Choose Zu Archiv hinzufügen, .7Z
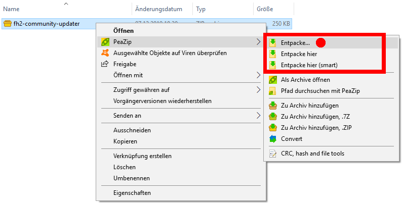This screenshot has width=402, height=203. (x=309, y=117)
